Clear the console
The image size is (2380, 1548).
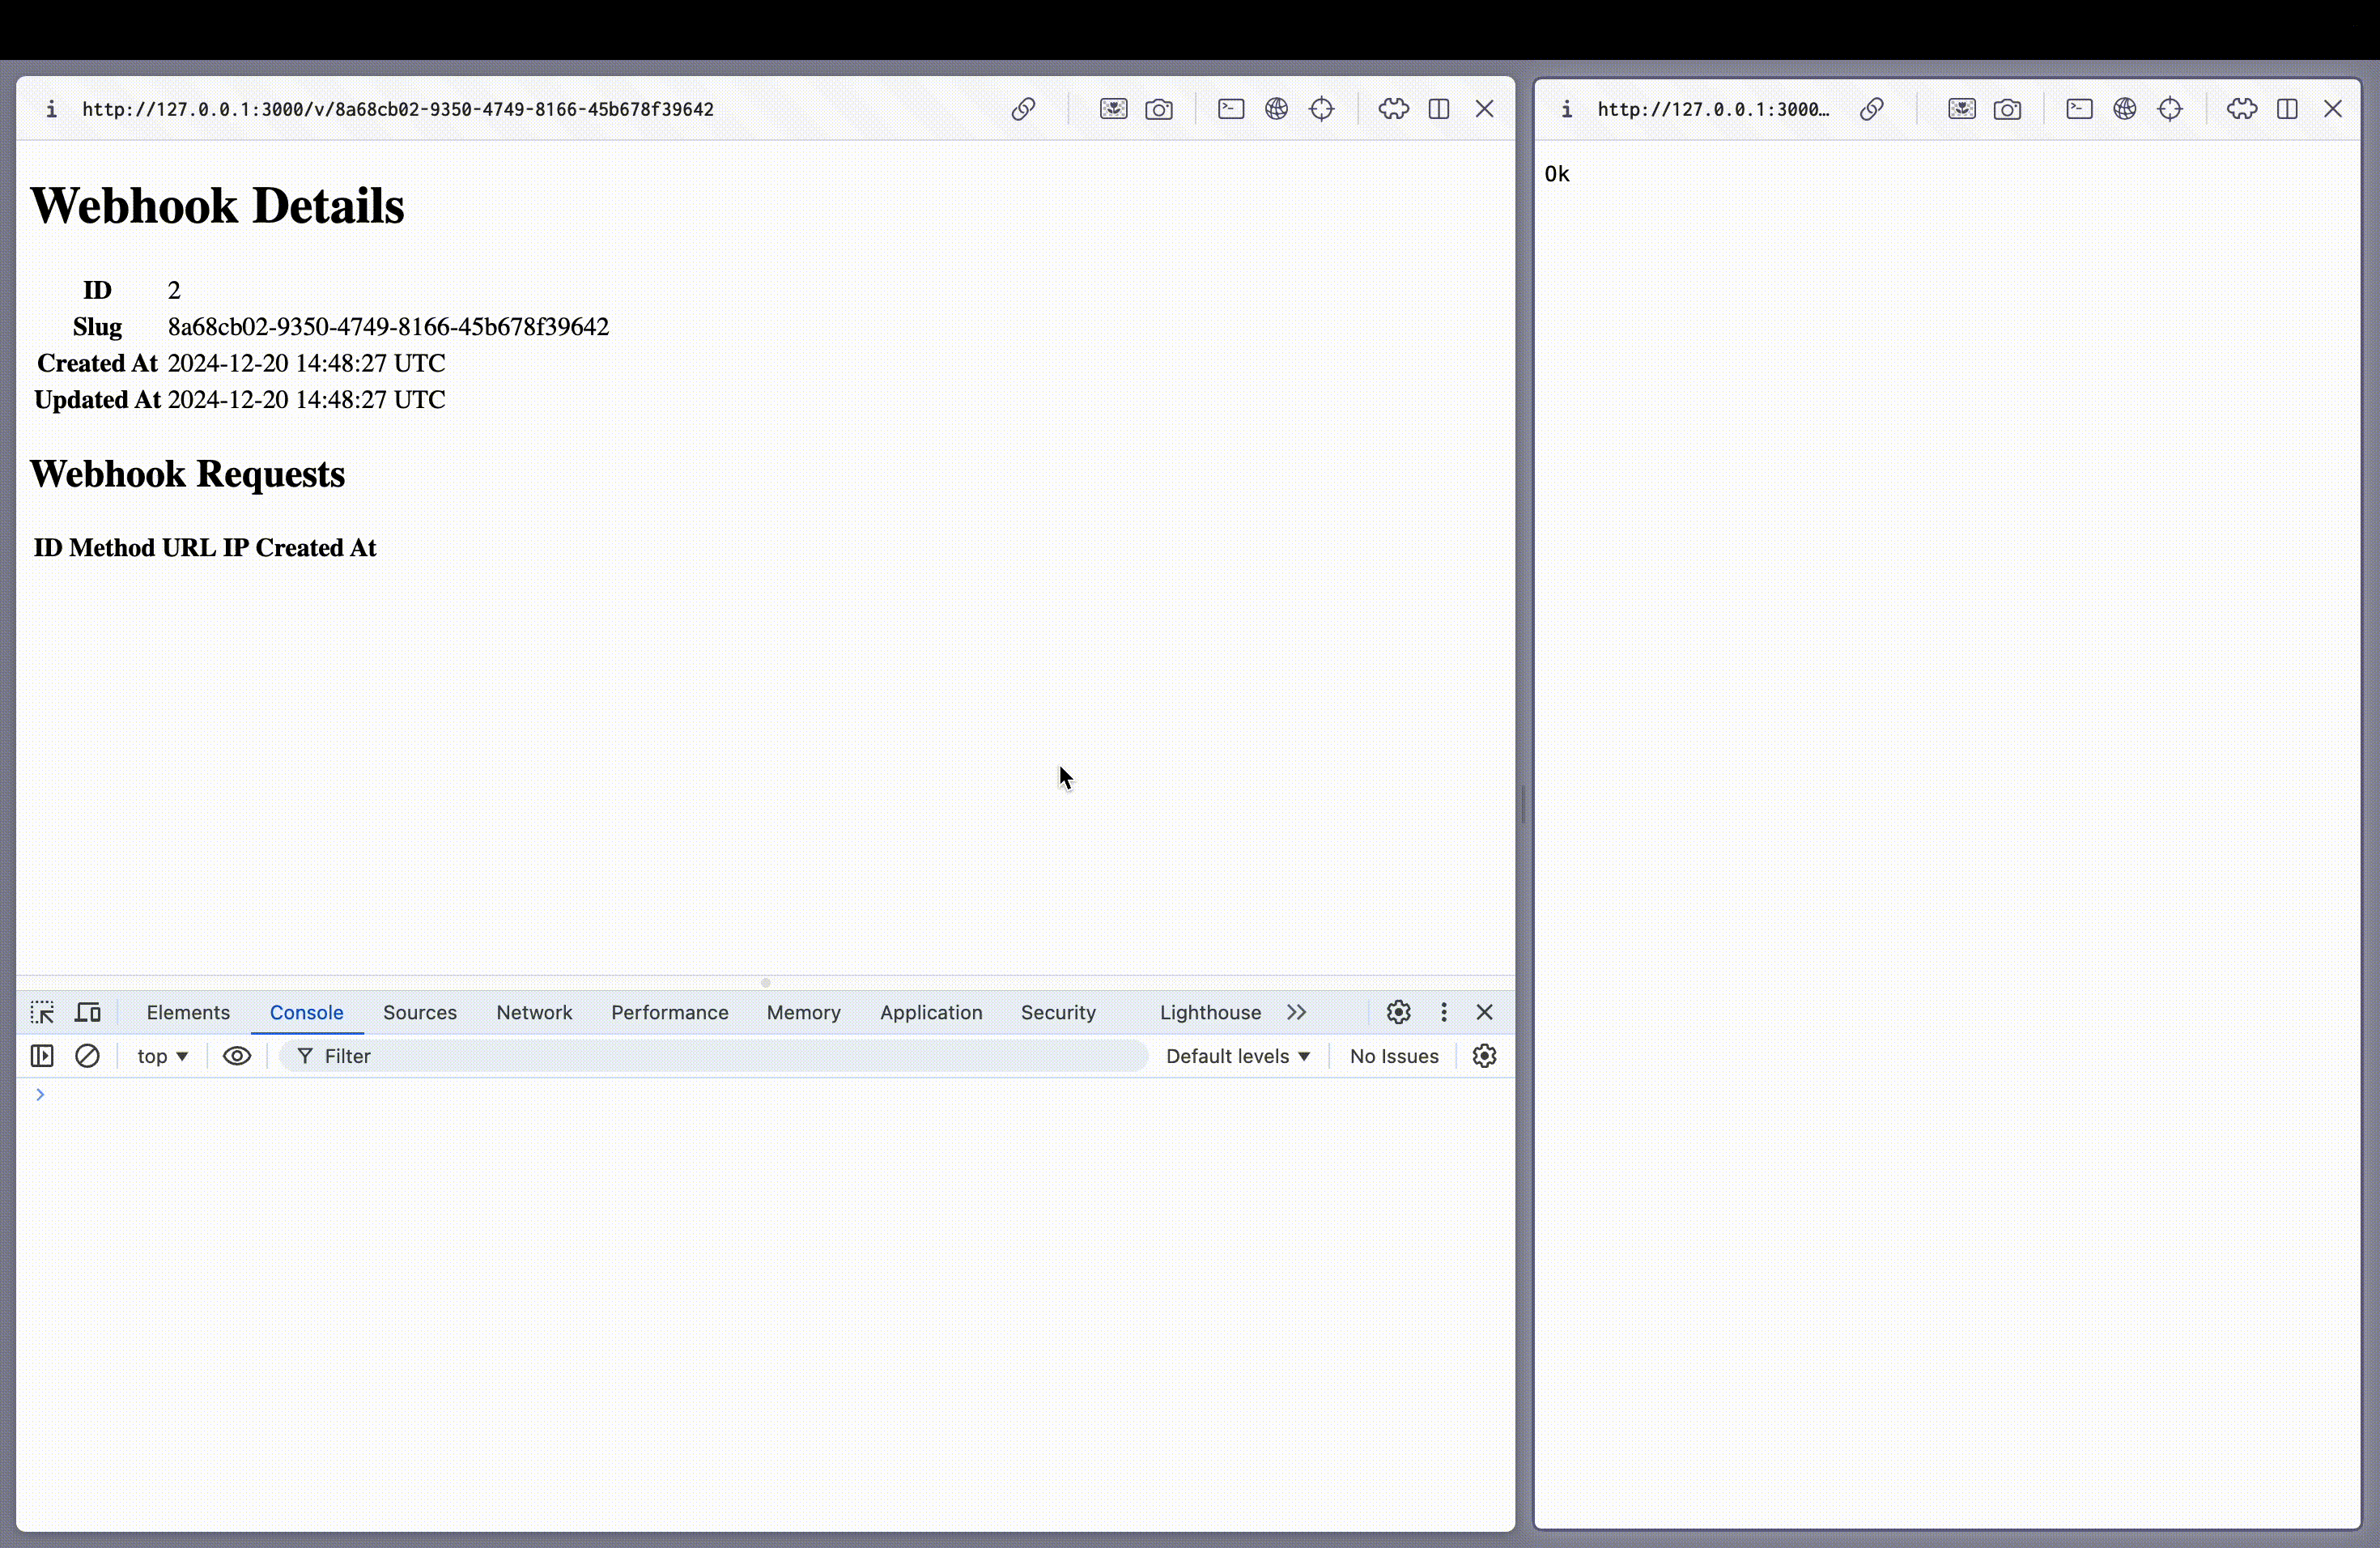coord(87,1056)
